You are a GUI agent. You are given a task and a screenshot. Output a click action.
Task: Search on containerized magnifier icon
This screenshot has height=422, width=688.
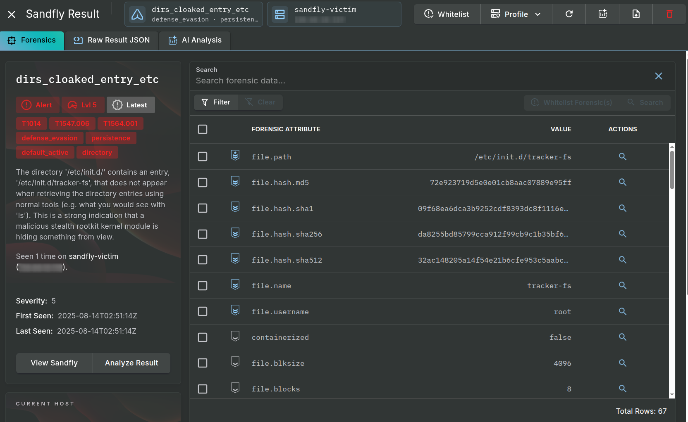point(623,337)
